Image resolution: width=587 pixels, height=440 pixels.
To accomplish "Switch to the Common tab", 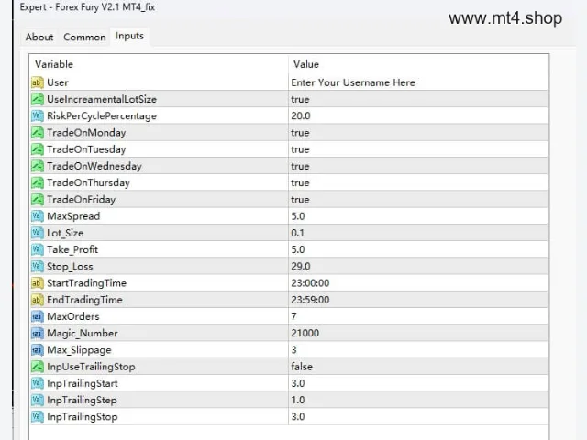I will tap(84, 37).
